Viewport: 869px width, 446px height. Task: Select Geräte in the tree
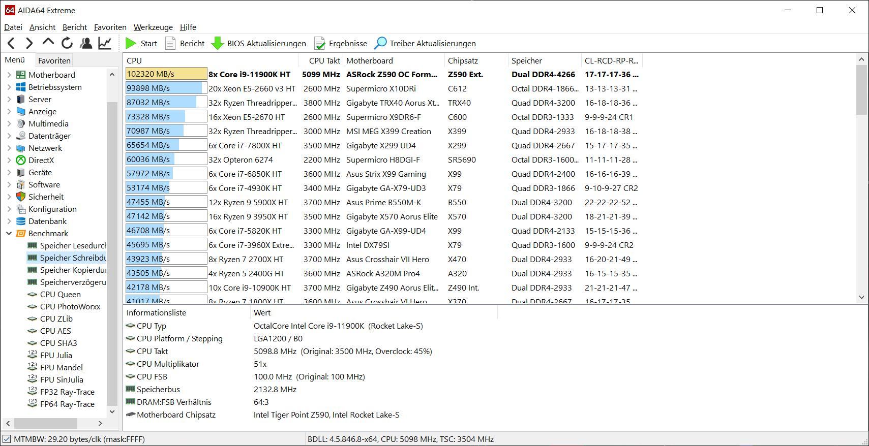pyautogui.click(x=40, y=172)
